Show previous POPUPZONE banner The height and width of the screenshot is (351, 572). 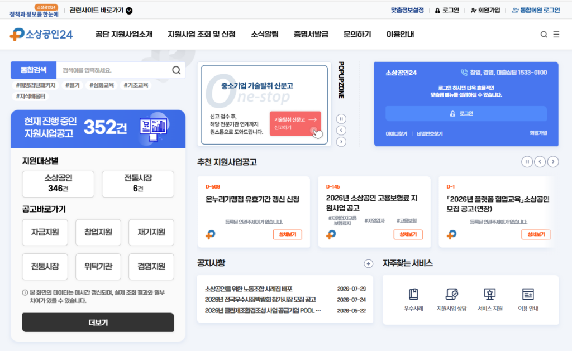(x=341, y=130)
